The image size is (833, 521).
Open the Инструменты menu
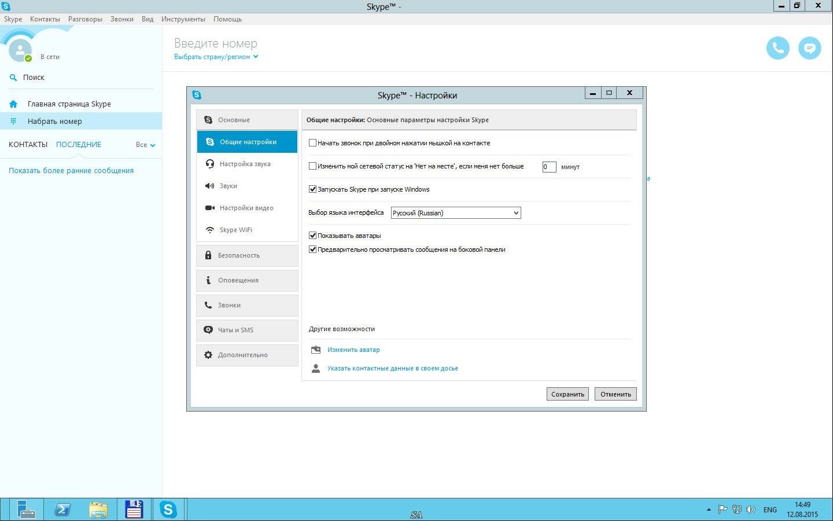pyautogui.click(x=183, y=19)
